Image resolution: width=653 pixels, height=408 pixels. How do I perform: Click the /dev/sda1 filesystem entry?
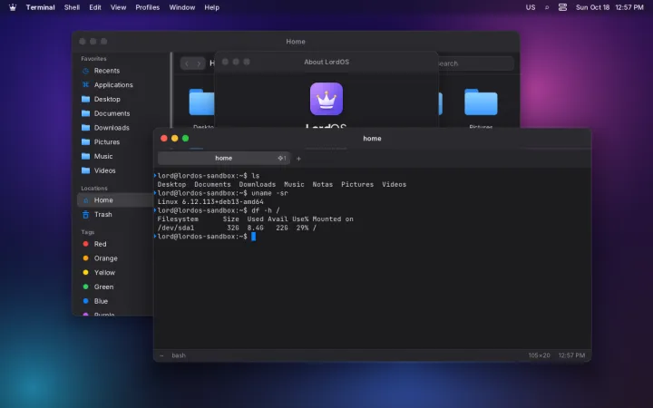pyautogui.click(x=176, y=228)
